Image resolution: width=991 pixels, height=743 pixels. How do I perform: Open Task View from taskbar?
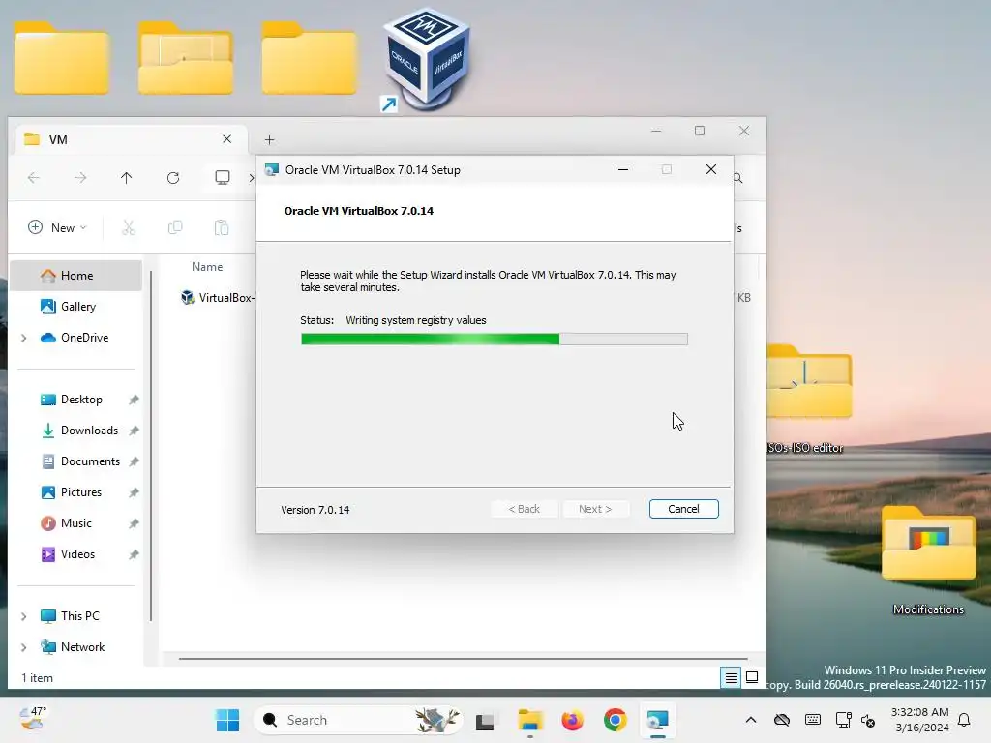click(x=485, y=720)
